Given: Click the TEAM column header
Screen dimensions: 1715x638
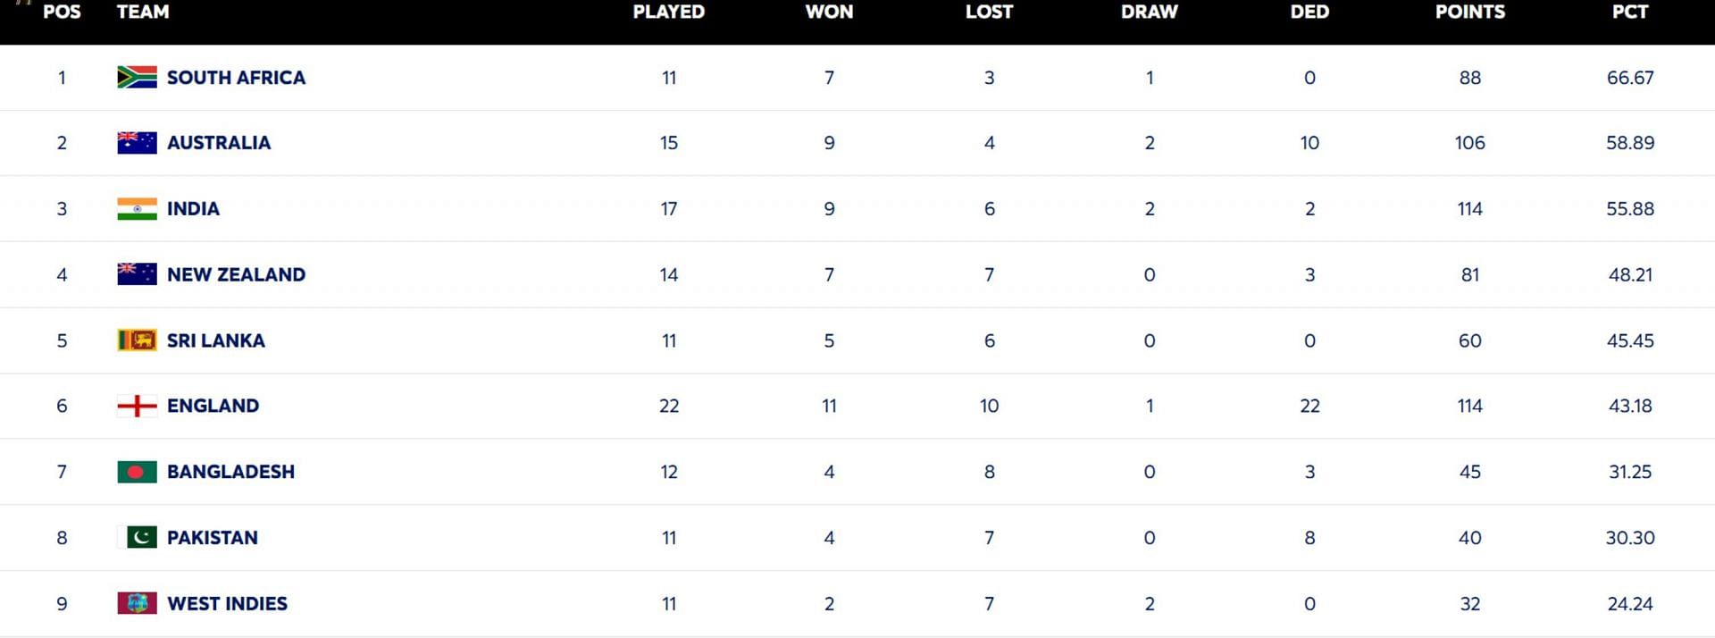Looking at the screenshot, I should click(x=143, y=12).
